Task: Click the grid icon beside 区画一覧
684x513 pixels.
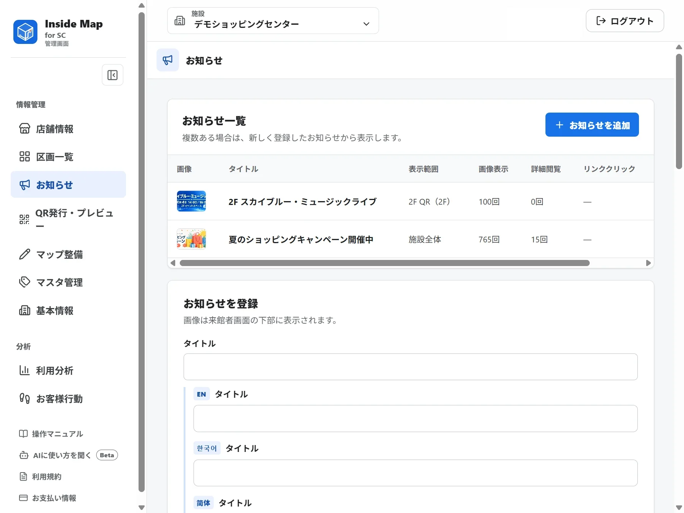Action: tap(24, 156)
